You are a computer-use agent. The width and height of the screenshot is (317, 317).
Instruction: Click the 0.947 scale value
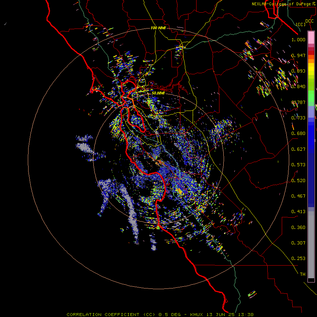[298, 55]
